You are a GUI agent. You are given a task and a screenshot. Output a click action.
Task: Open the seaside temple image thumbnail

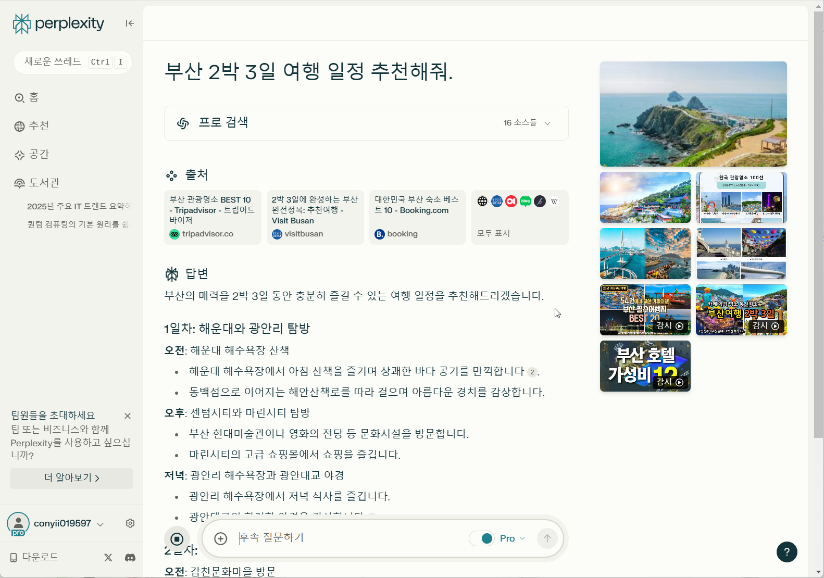pos(645,197)
